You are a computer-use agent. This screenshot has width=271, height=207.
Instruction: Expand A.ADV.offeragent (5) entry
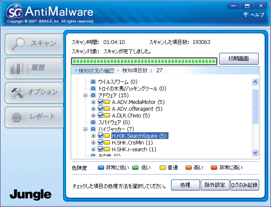(93, 109)
